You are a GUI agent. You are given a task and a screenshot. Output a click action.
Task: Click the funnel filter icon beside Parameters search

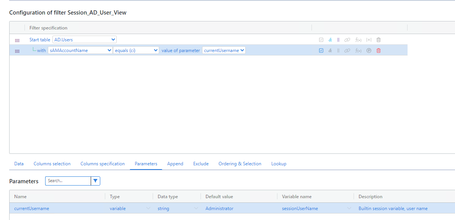click(x=95, y=181)
